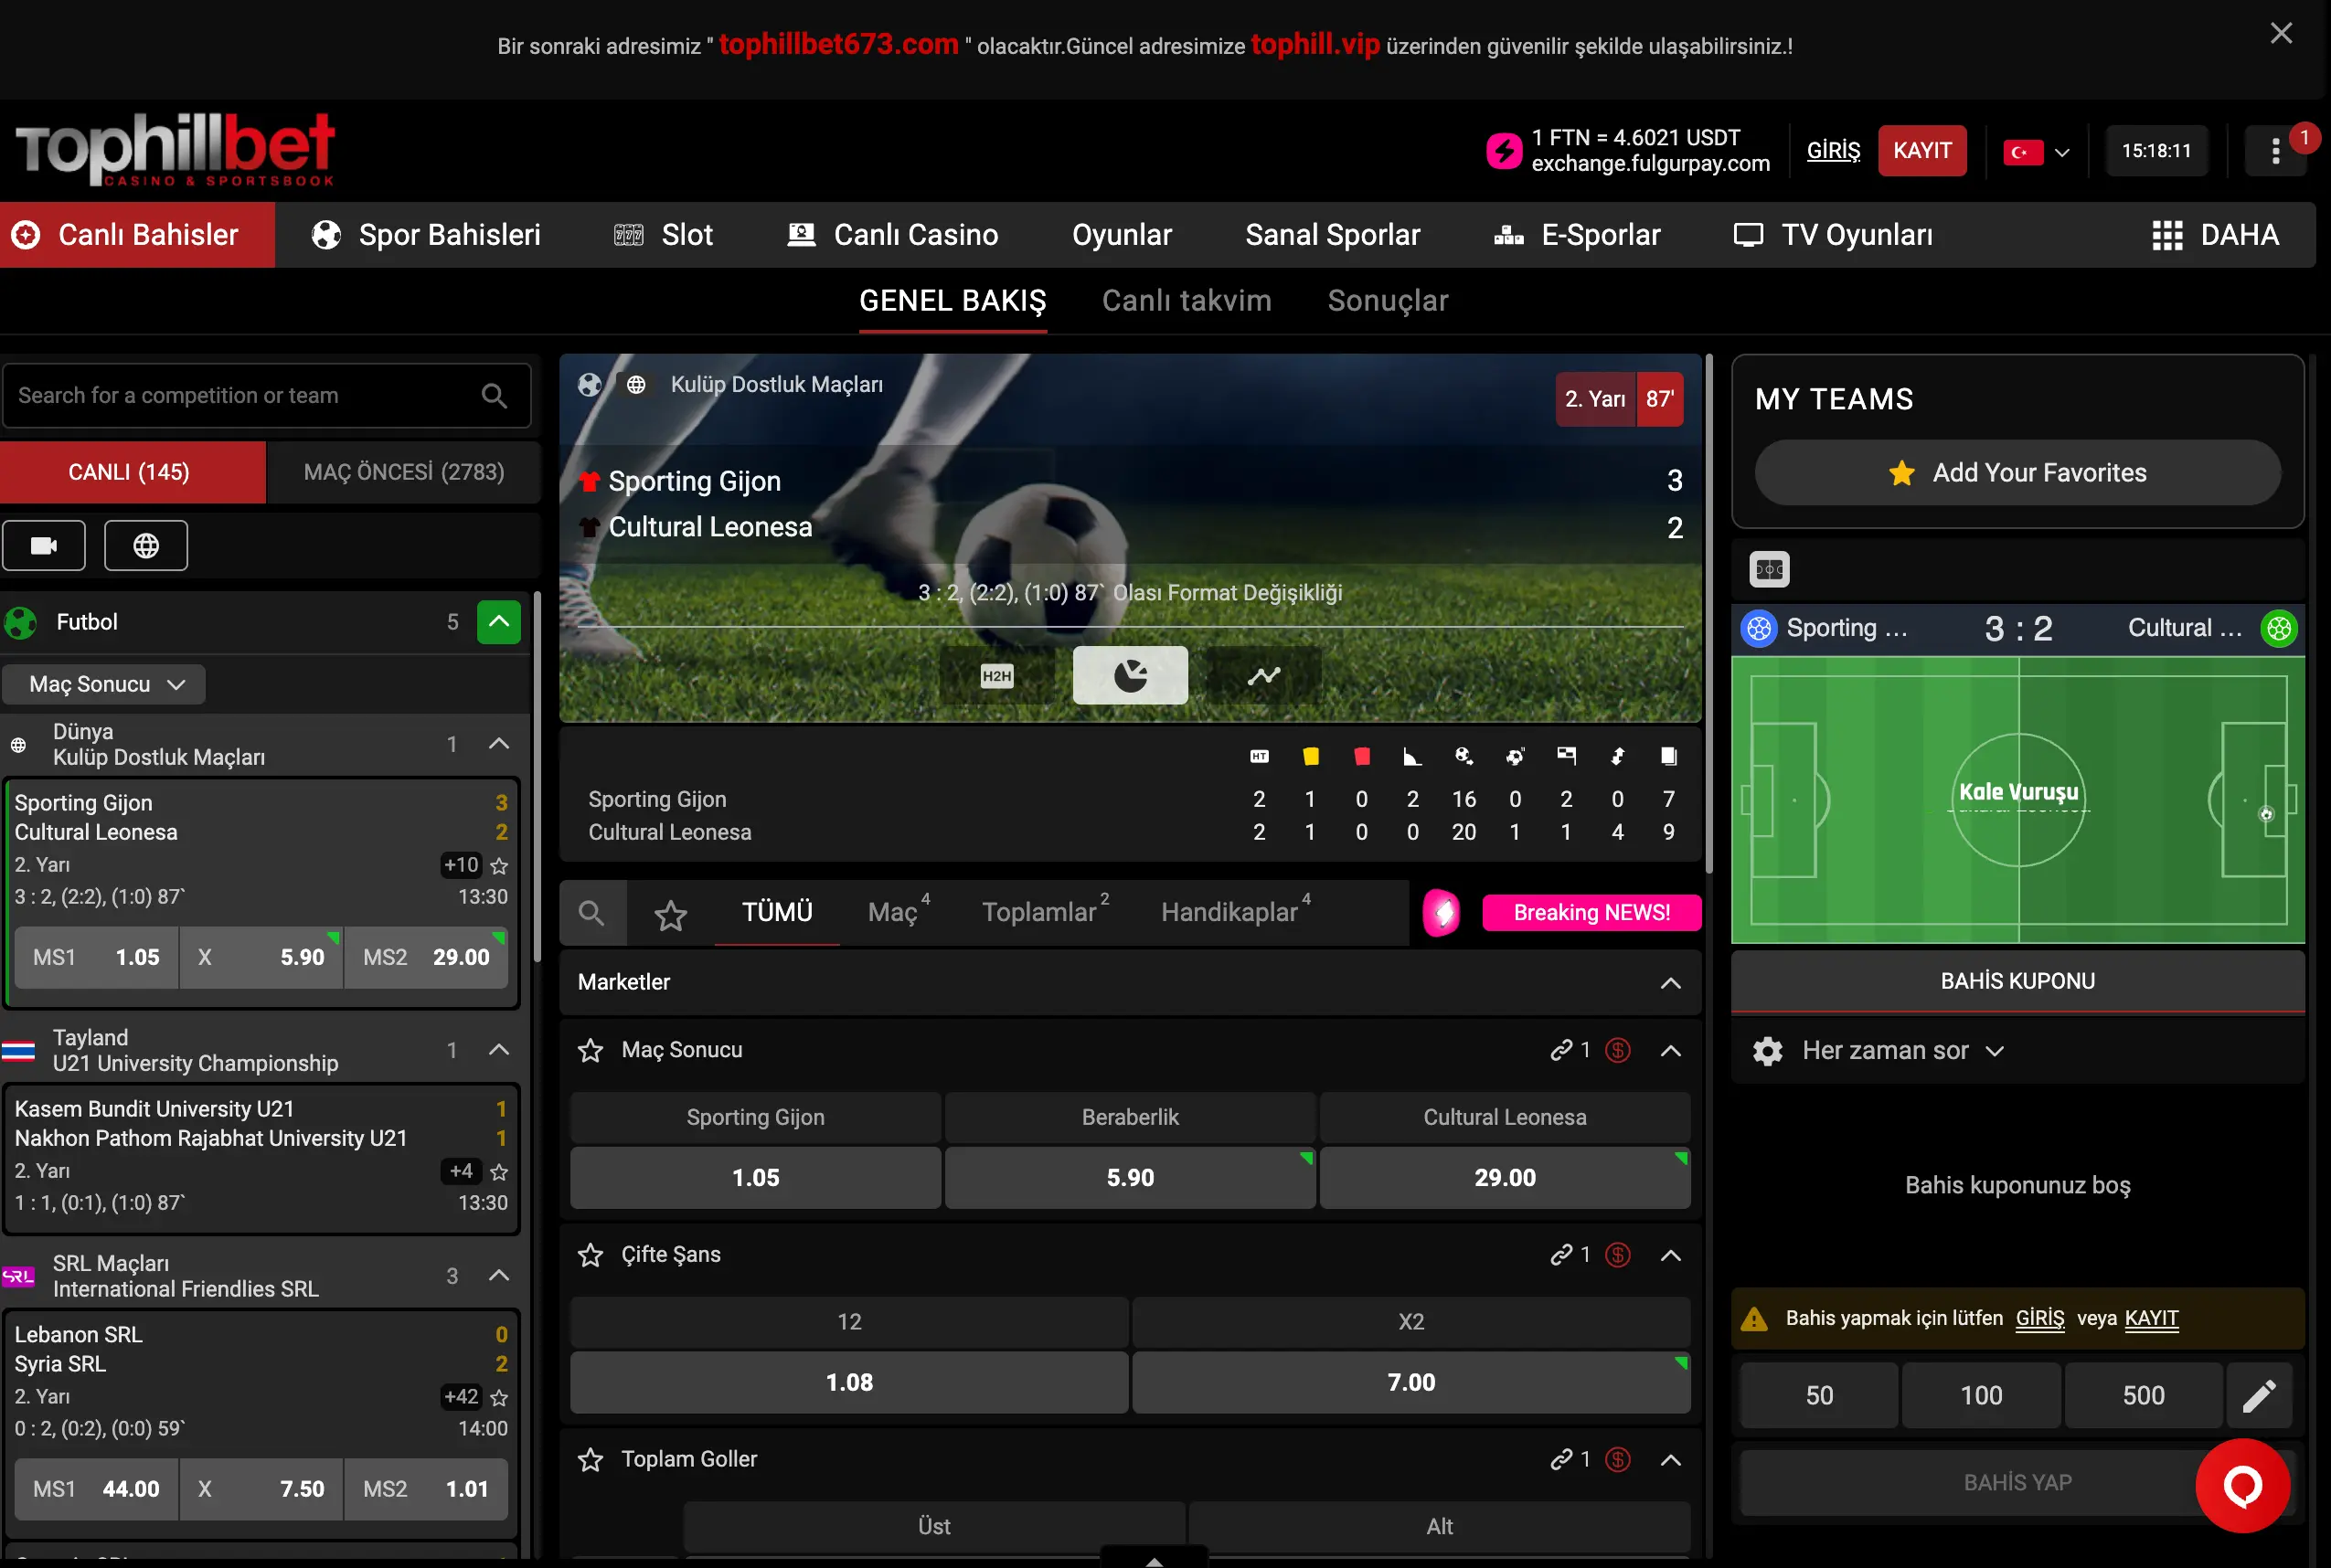Image resolution: width=2331 pixels, height=1568 pixels.
Task: Edit stake presets with pencil icon
Action: [x=2260, y=1396]
